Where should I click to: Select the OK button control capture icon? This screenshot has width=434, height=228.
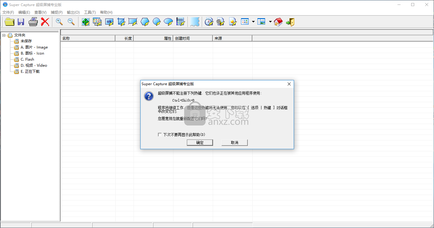[x=109, y=22]
